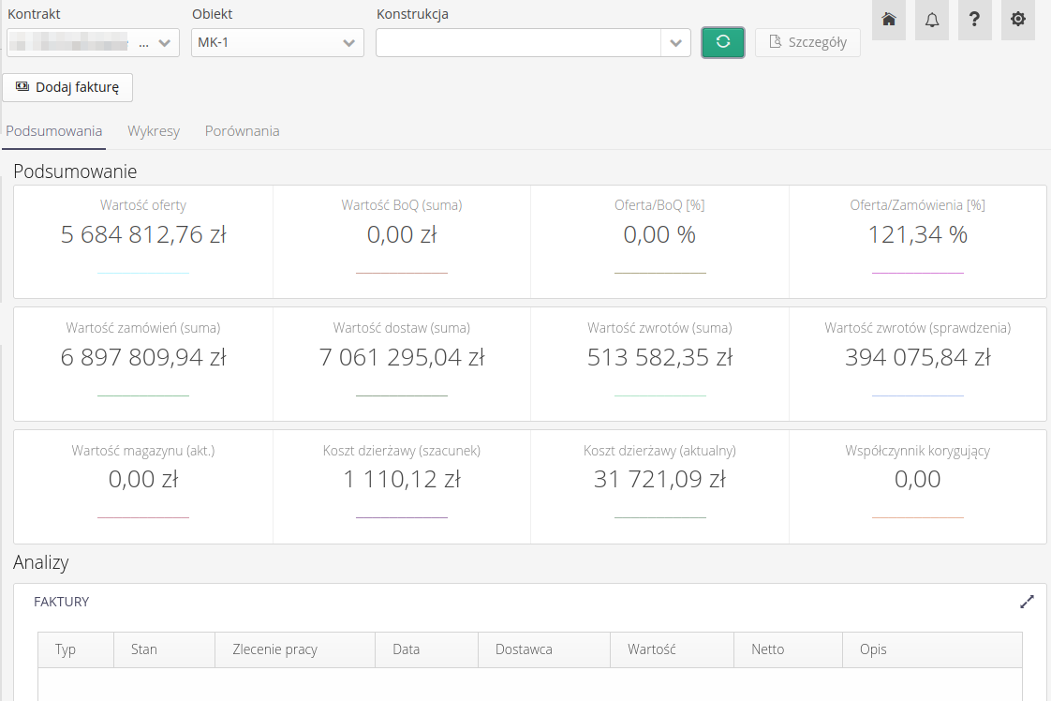Expand the FAKTURY panel to fullscreen
Viewport: 1051px width, 701px height.
tap(1027, 602)
